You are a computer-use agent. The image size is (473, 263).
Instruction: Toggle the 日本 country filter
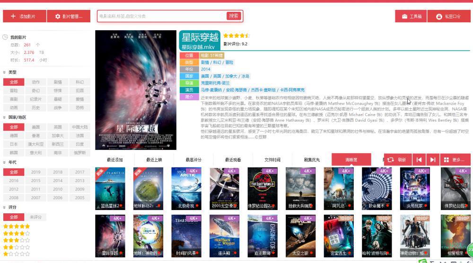coord(14,144)
